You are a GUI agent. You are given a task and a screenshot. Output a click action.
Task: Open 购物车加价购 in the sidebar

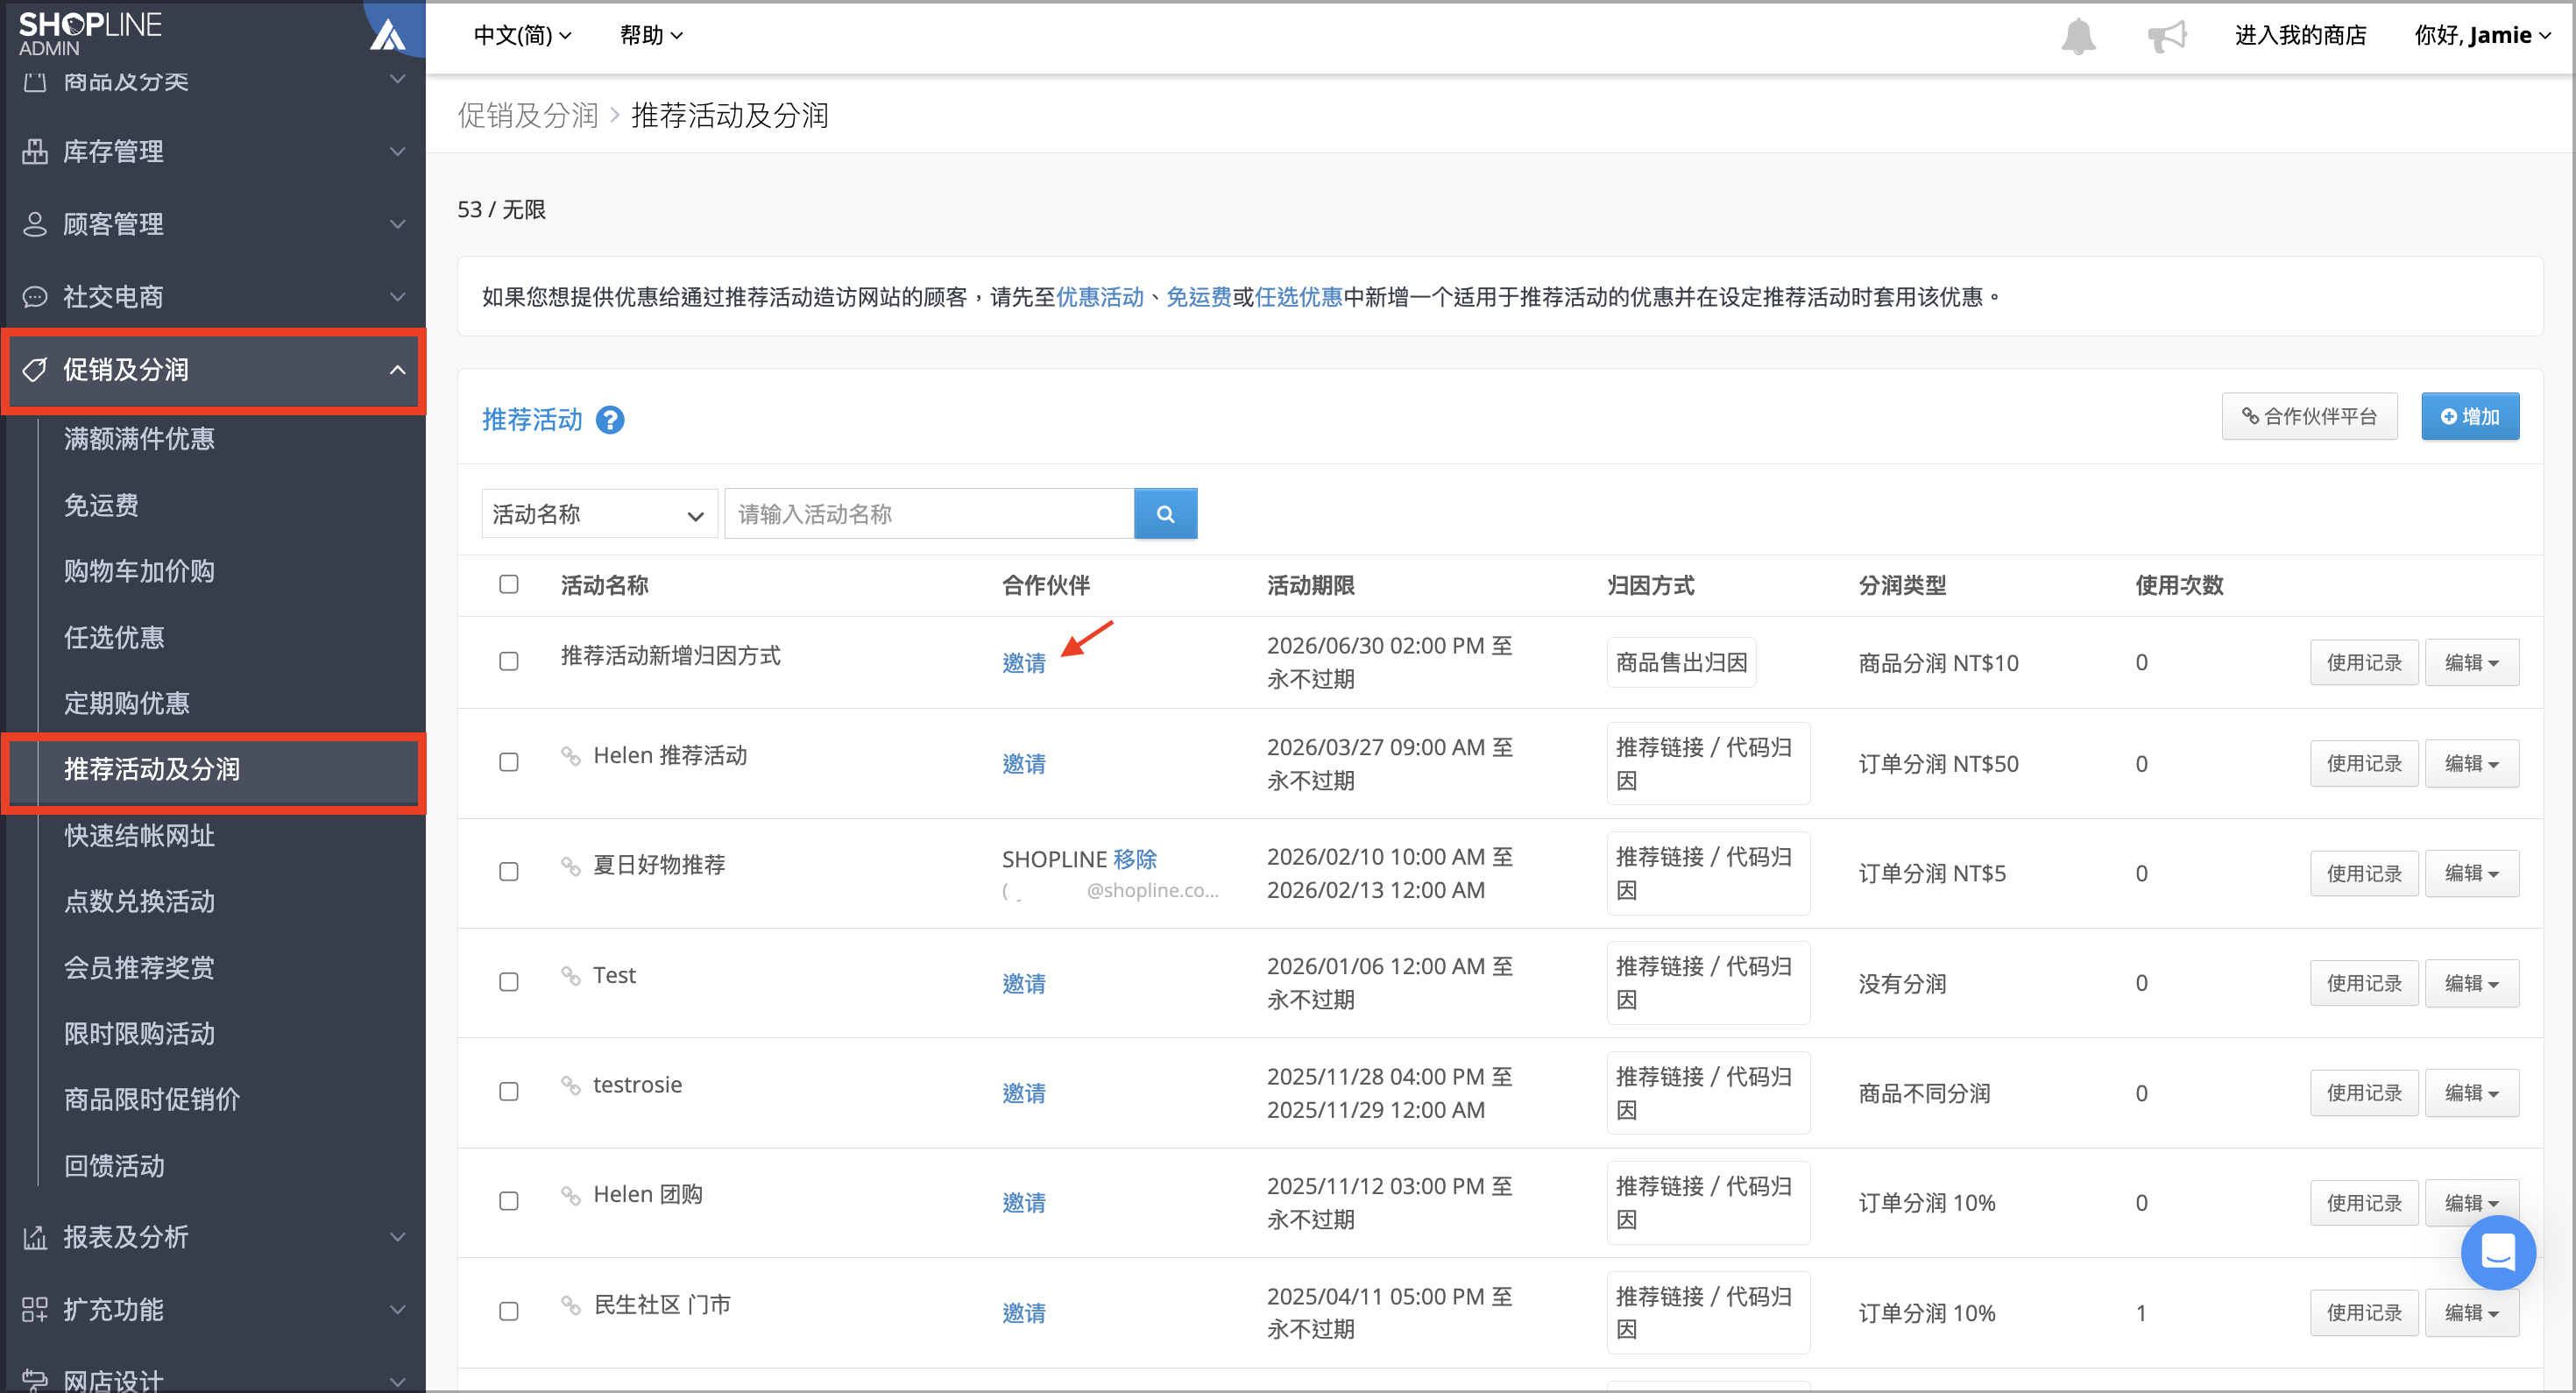(139, 571)
